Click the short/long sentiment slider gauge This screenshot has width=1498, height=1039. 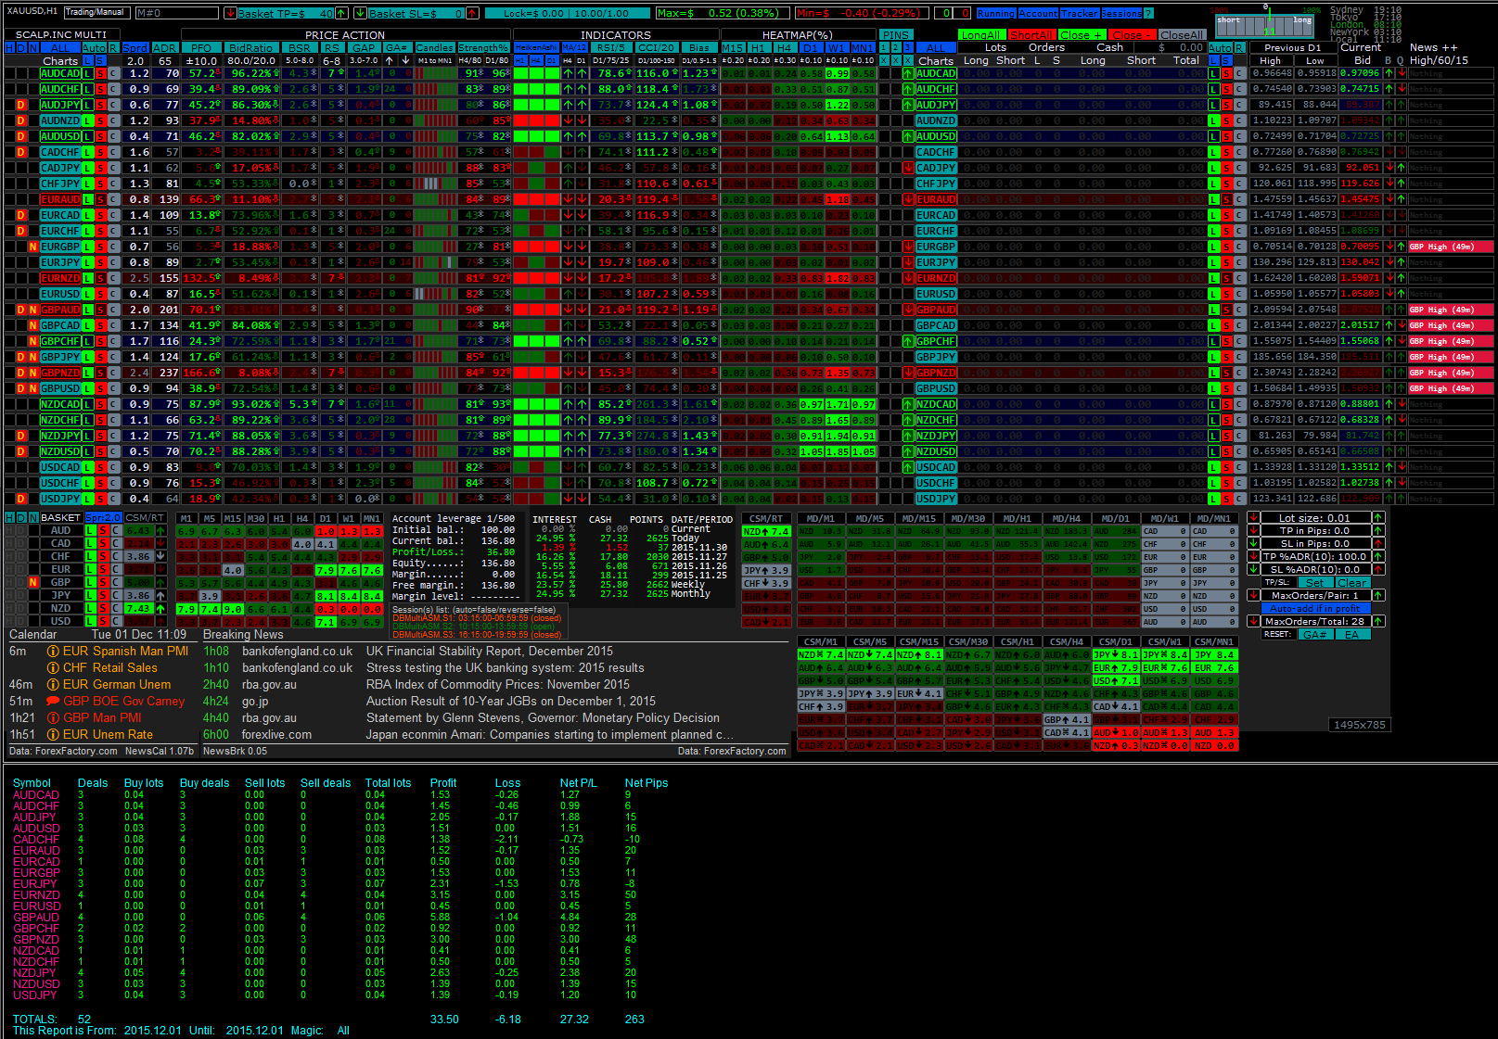tap(1264, 25)
